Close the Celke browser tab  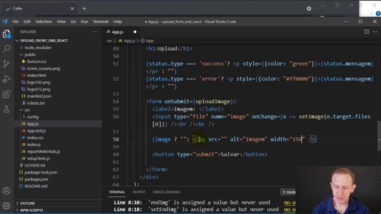tap(72, 8)
